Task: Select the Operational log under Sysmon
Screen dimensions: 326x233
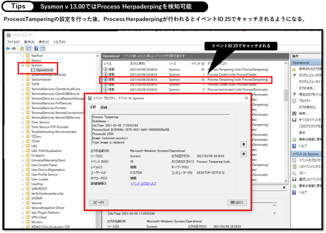Action: click(44, 70)
